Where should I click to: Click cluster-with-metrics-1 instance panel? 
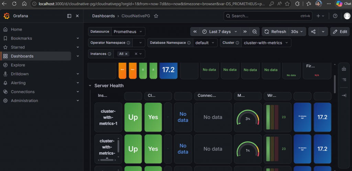pos(108,117)
